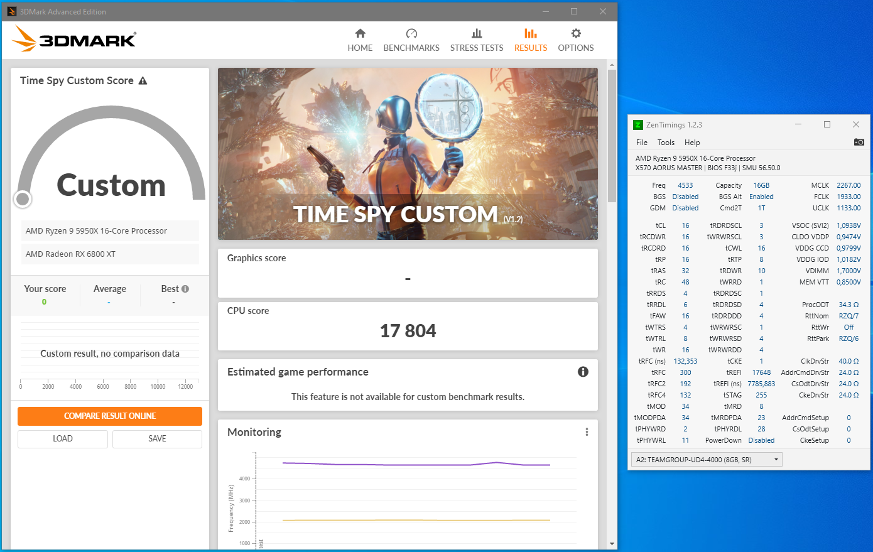This screenshot has width=873, height=552.
Task: Minimize the ZenTimings window
Action: pyautogui.click(x=798, y=124)
